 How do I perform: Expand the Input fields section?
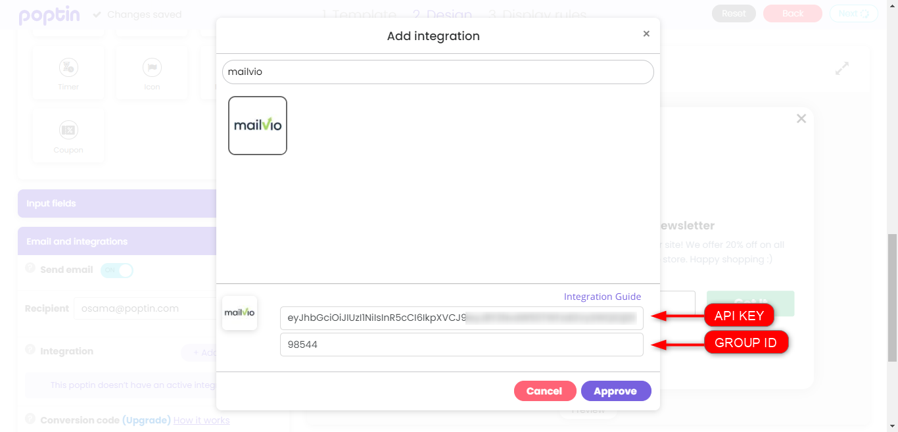[117, 204]
